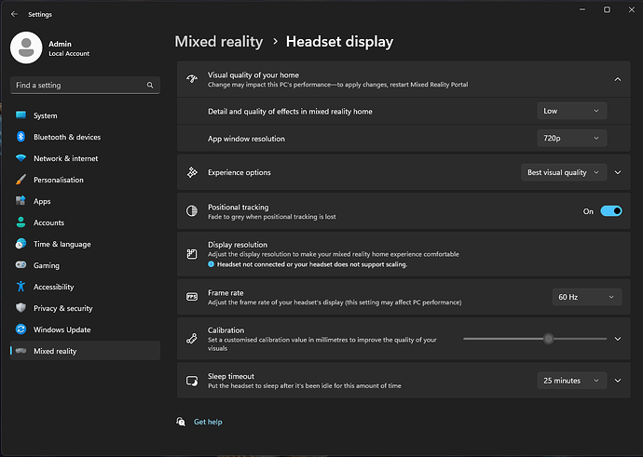Click the Privacy shield icon
The image size is (643, 457).
pos(21,308)
